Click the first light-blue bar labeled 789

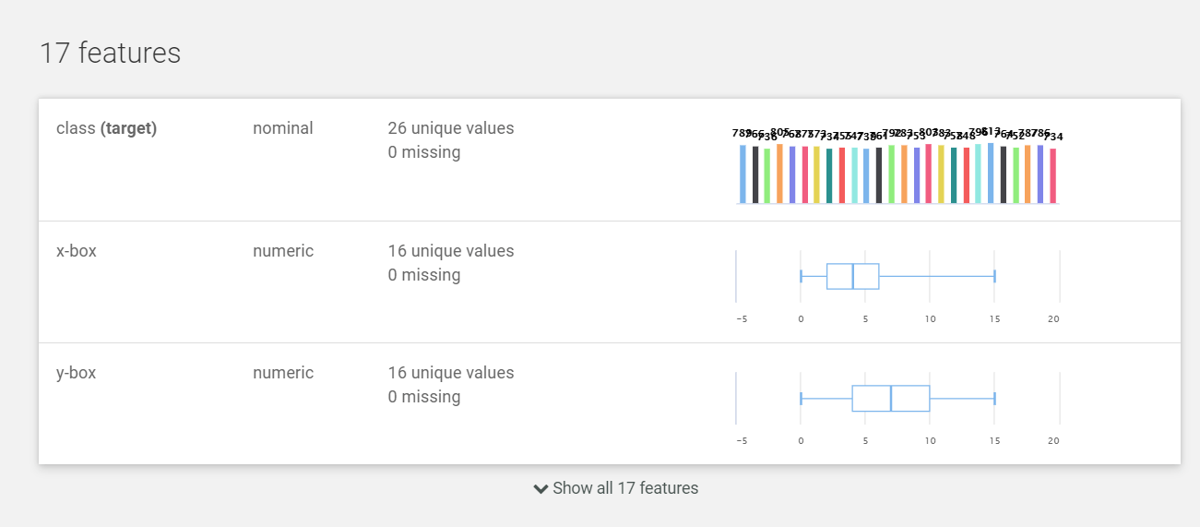[743, 174]
